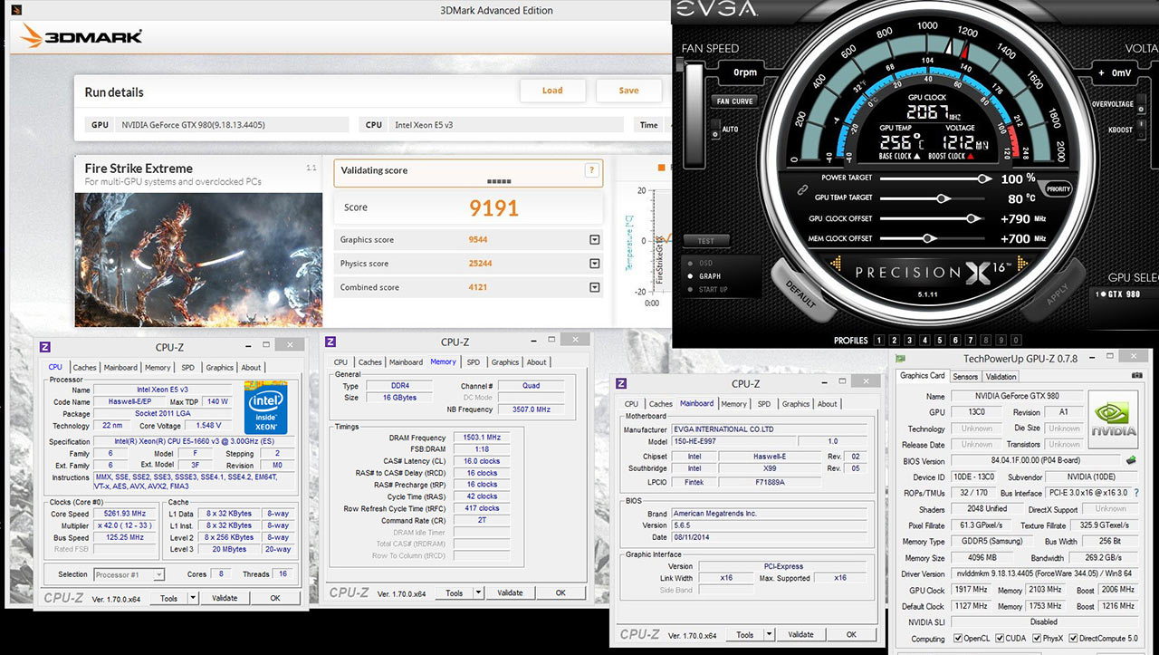The image size is (1159, 655).
Task: Click the link chain icon beside Power Target
Action: [801, 191]
